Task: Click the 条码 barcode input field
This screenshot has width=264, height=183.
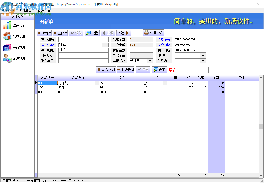Action: coord(192,70)
